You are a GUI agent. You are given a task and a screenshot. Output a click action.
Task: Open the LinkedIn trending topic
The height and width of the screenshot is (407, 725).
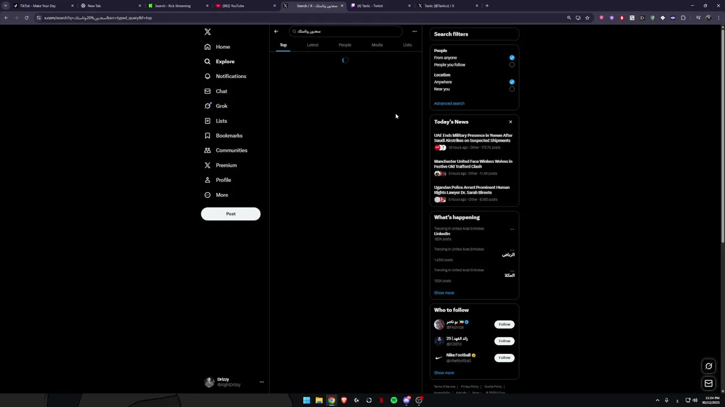pyautogui.click(x=442, y=234)
